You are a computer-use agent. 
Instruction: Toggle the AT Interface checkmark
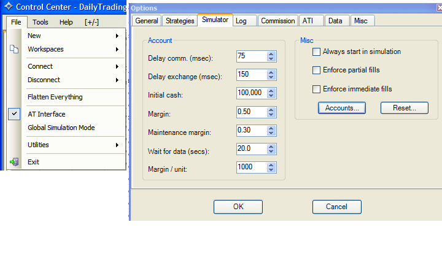coord(14,114)
